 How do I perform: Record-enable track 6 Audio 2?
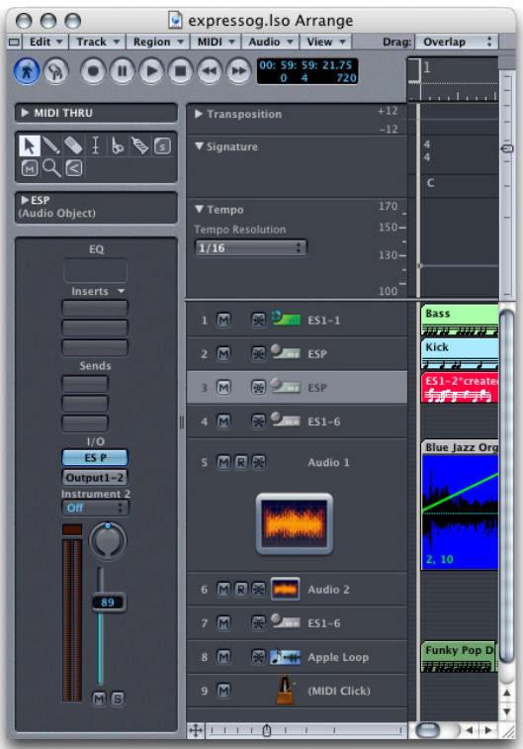click(x=241, y=589)
